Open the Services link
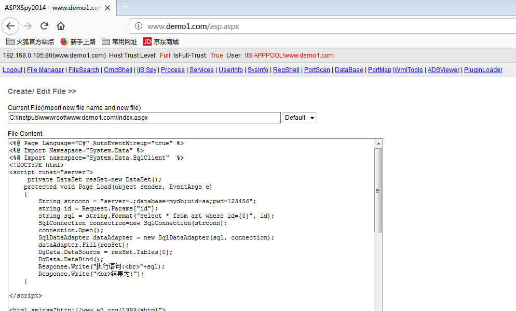This screenshot has height=311, width=516. pos(201,69)
